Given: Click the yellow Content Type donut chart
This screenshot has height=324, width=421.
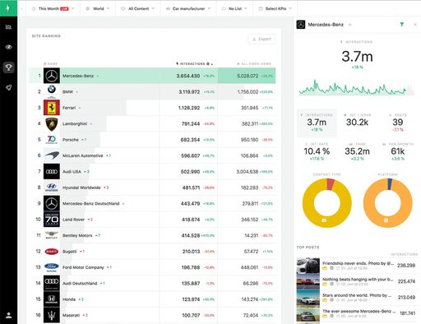Looking at the screenshot, I should tap(327, 202).
